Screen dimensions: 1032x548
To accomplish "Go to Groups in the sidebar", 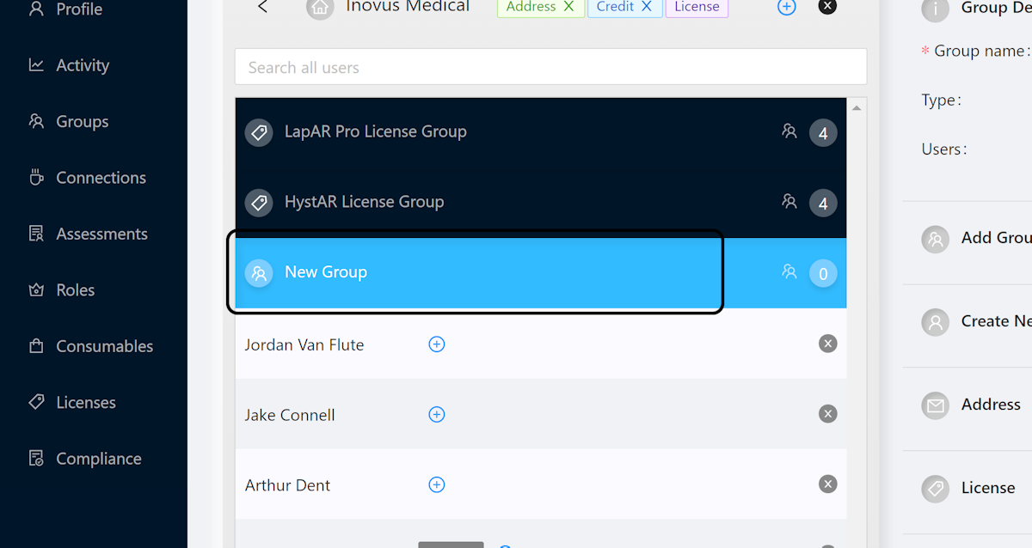I will click(69, 122).
